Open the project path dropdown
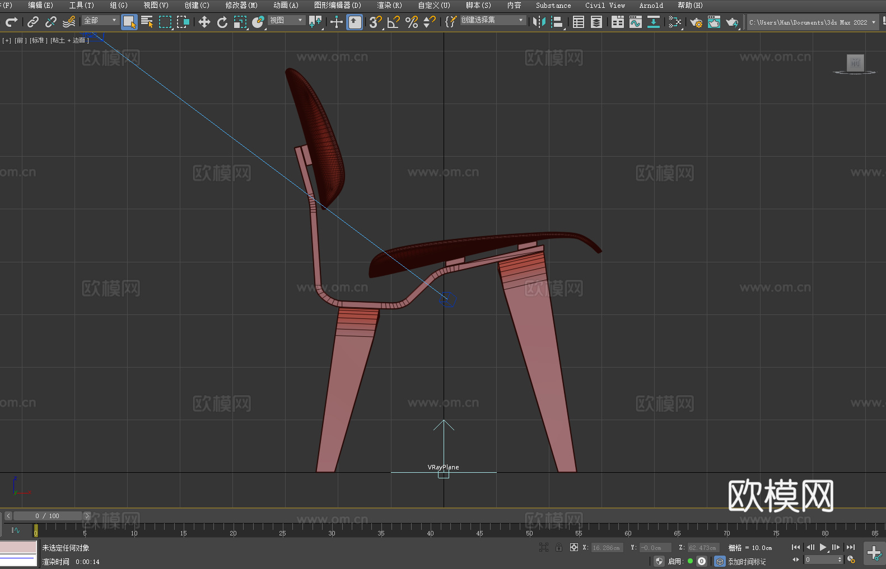The width and height of the screenshot is (886, 569). click(812, 22)
